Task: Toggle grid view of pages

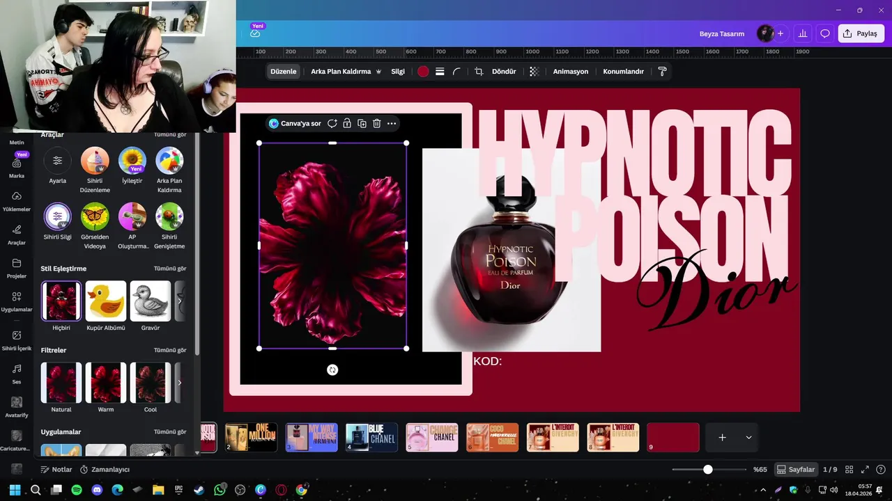Action: (x=850, y=469)
